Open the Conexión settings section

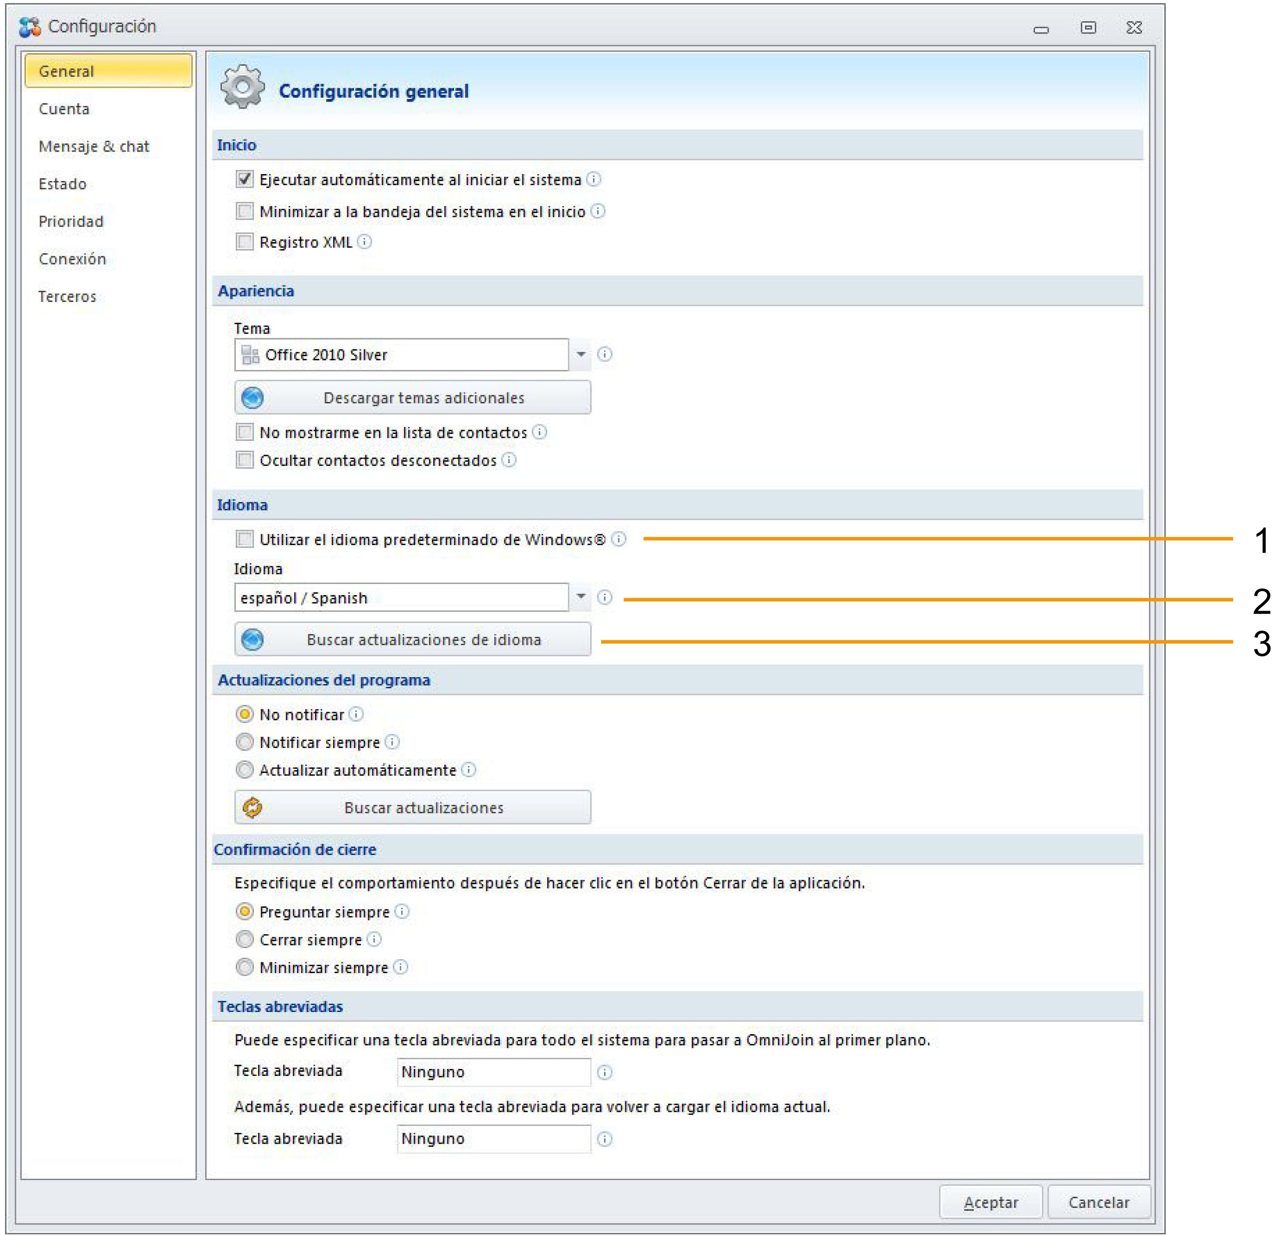click(x=72, y=258)
